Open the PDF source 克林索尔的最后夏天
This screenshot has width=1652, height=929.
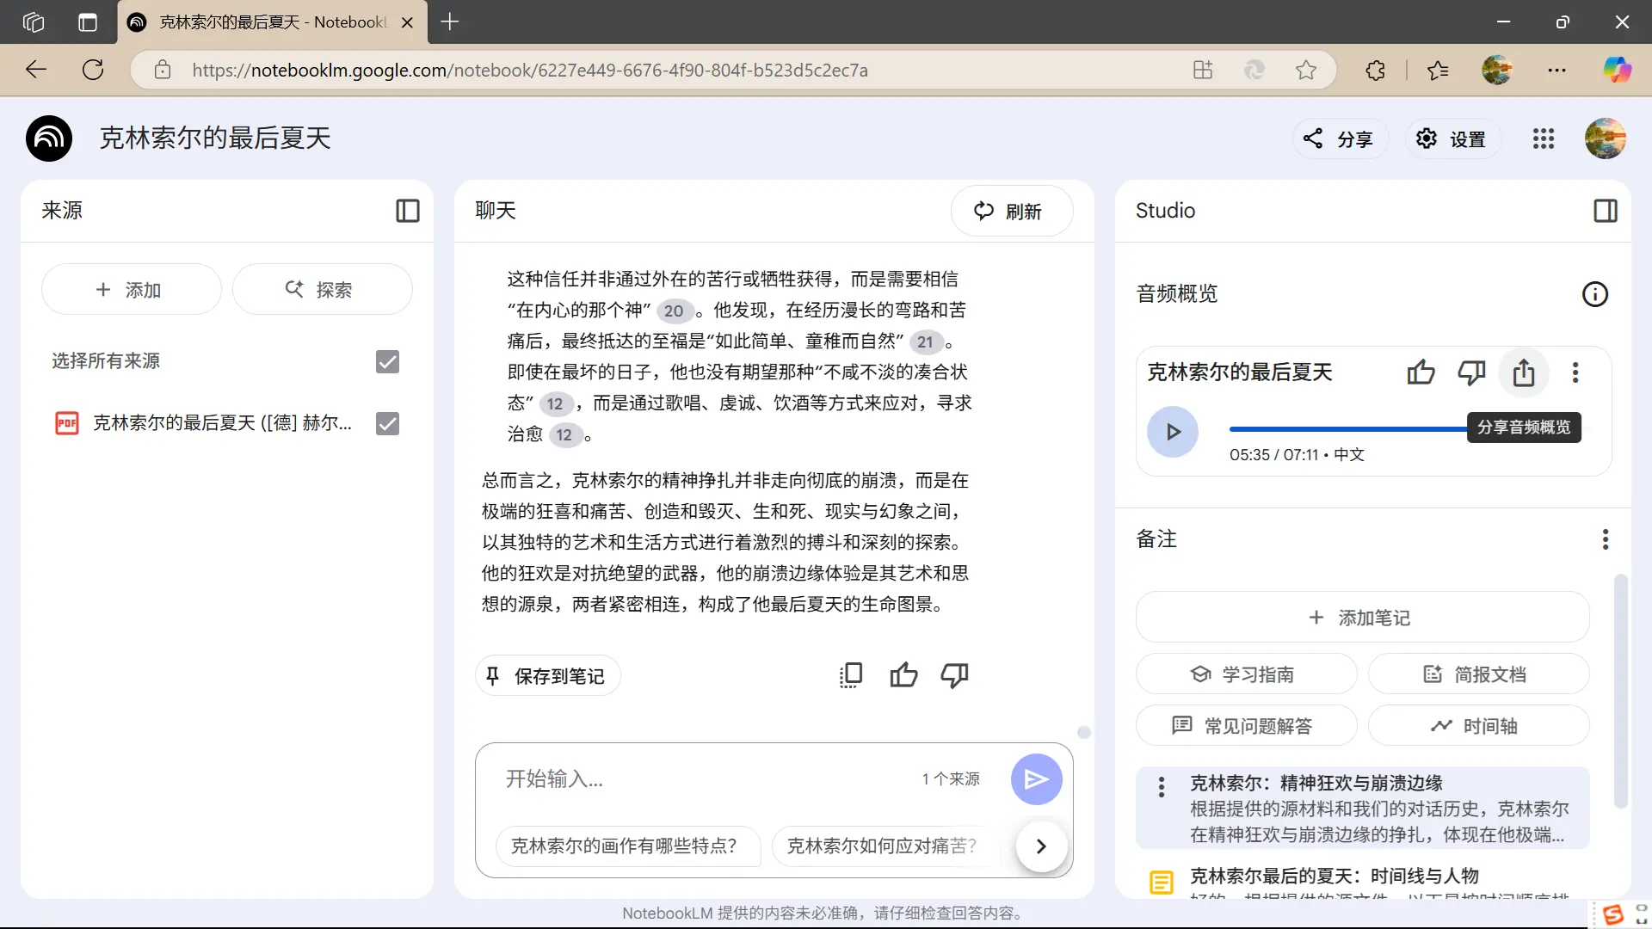(222, 423)
